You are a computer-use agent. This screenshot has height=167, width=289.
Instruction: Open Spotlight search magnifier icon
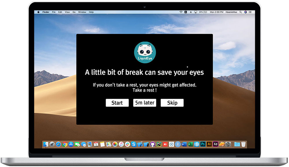[240, 12]
